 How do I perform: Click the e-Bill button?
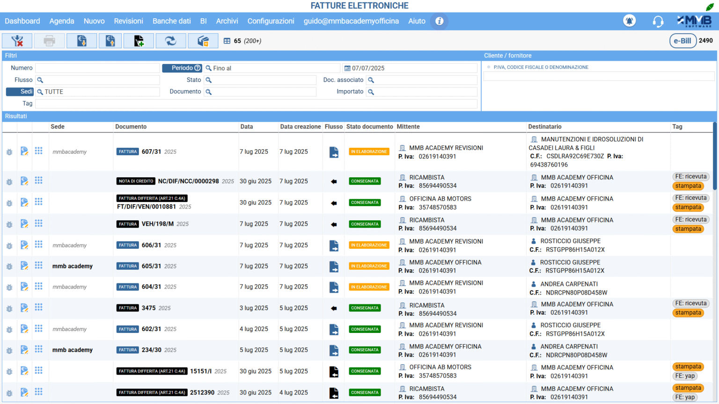(x=682, y=41)
